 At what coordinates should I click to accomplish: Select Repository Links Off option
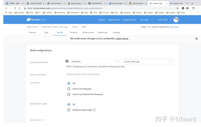[69, 104]
